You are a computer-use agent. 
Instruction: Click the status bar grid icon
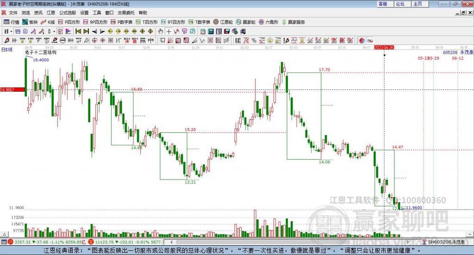4,242
